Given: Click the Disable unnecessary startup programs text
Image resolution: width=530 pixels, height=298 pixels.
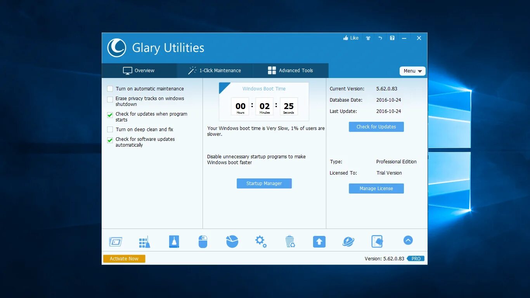Looking at the screenshot, I should 256,159.
